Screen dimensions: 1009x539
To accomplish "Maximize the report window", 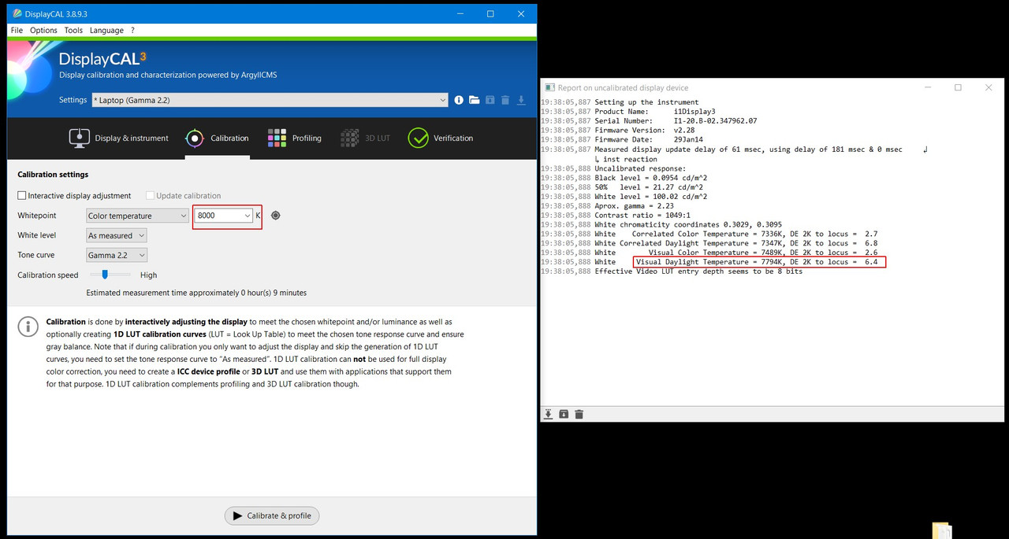I will coord(958,87).
